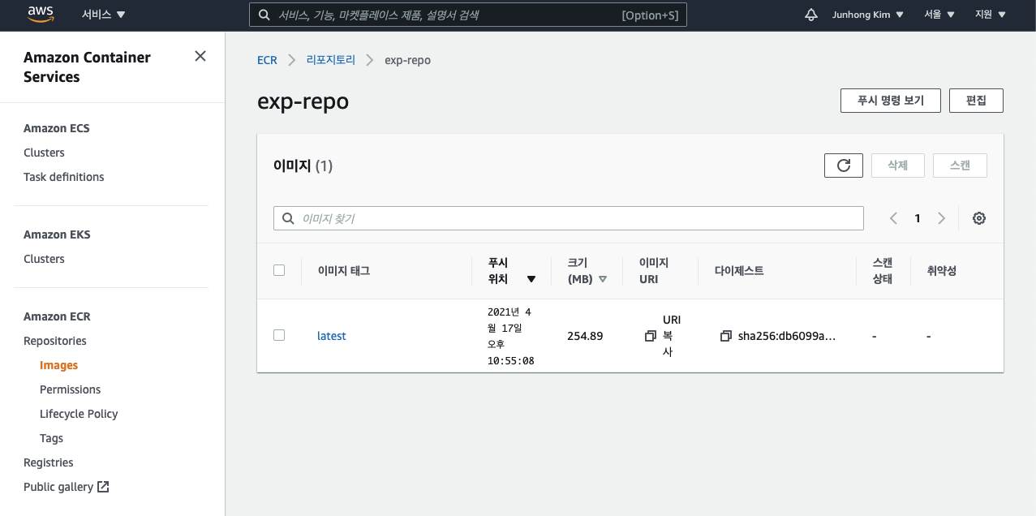Click the search magnifier in top bar
Image resolution: width=1036 pixels, height=516 pixels.
pos(264,15)
